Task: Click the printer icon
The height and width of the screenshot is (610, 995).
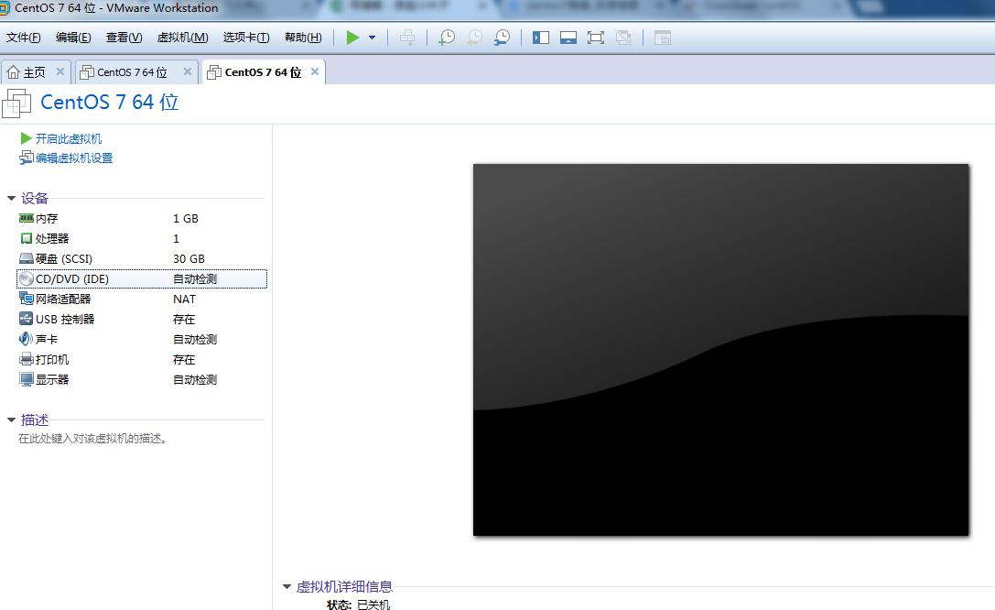Action: pos(26,359)
